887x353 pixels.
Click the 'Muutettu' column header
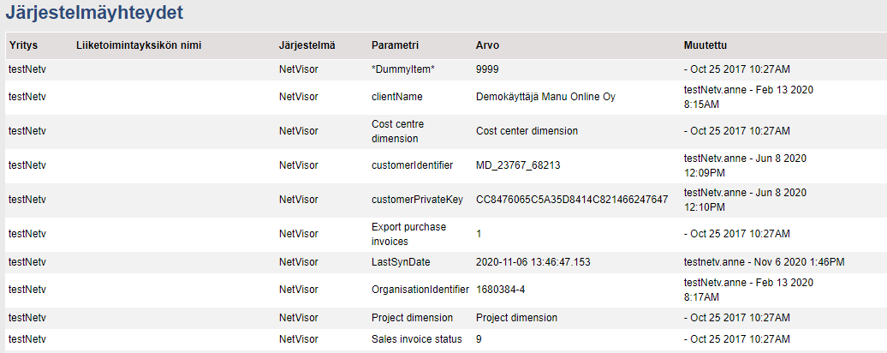pyautogui.click(x=705, y=45)
